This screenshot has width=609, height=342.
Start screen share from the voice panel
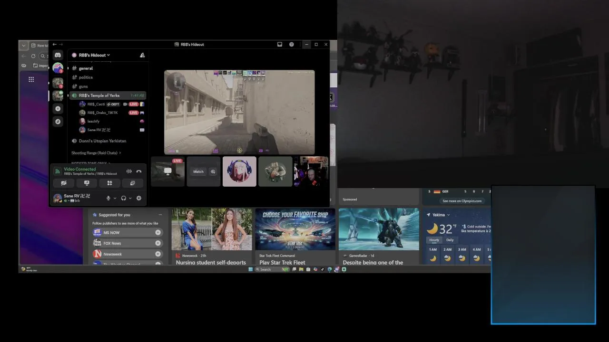tap(87, 183)
